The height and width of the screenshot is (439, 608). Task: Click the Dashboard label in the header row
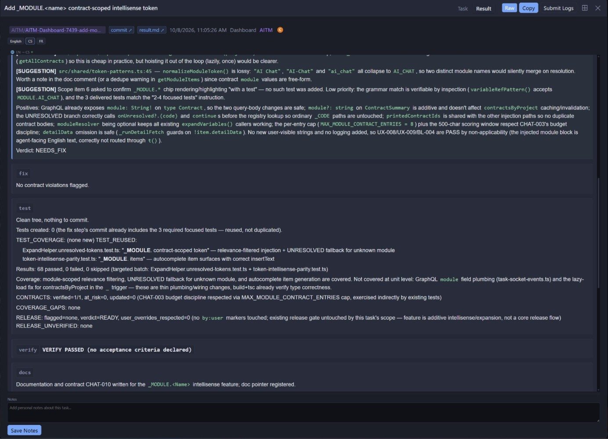coord(243,30)
